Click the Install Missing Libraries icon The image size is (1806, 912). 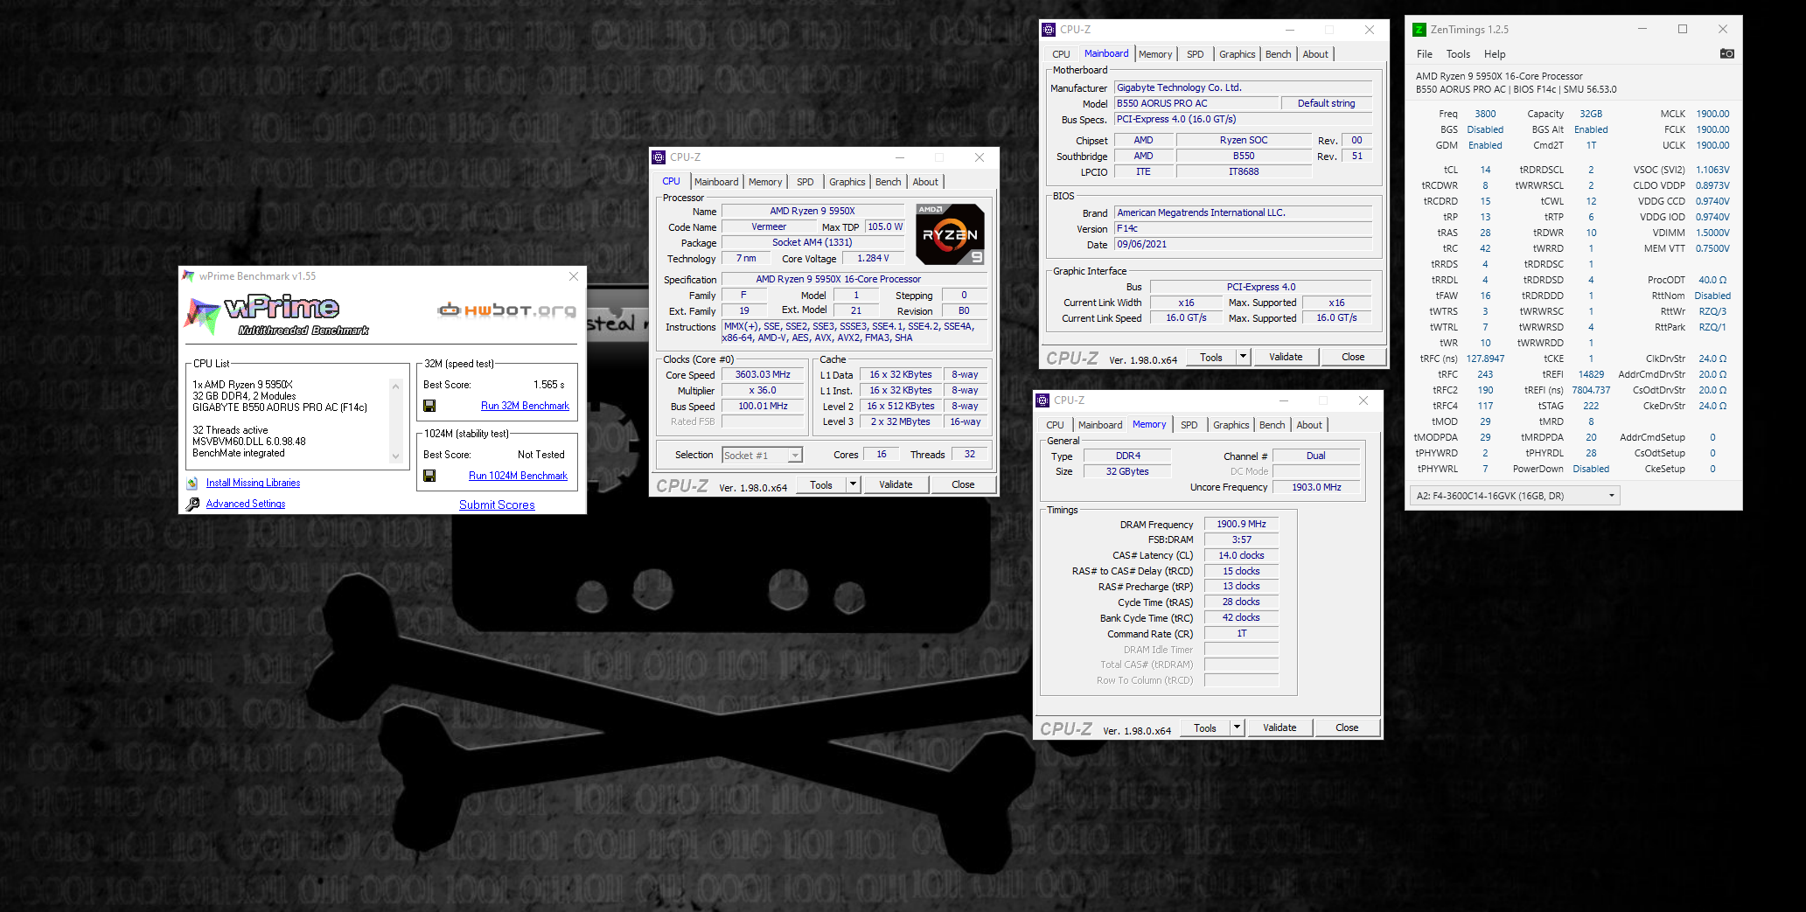click(192, 483)
